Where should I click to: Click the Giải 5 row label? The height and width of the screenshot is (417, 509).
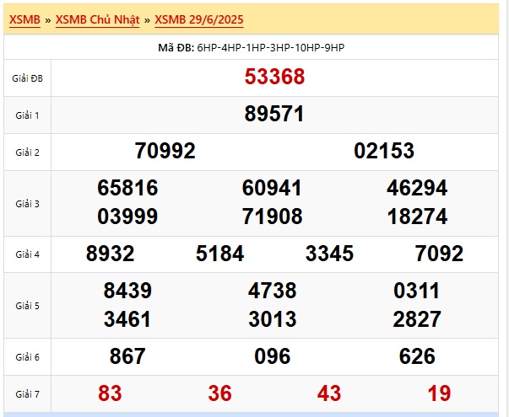point(27,306)
